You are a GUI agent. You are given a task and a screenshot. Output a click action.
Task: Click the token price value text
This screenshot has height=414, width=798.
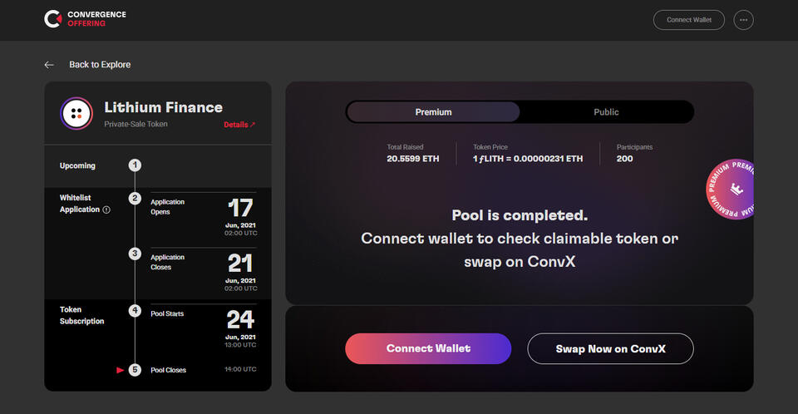(528, 159)
